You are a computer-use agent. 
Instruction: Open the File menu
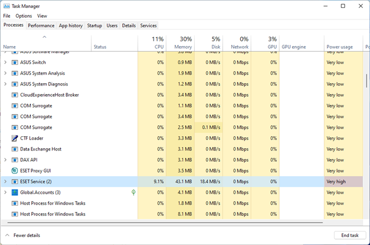[x=7, y=16]
